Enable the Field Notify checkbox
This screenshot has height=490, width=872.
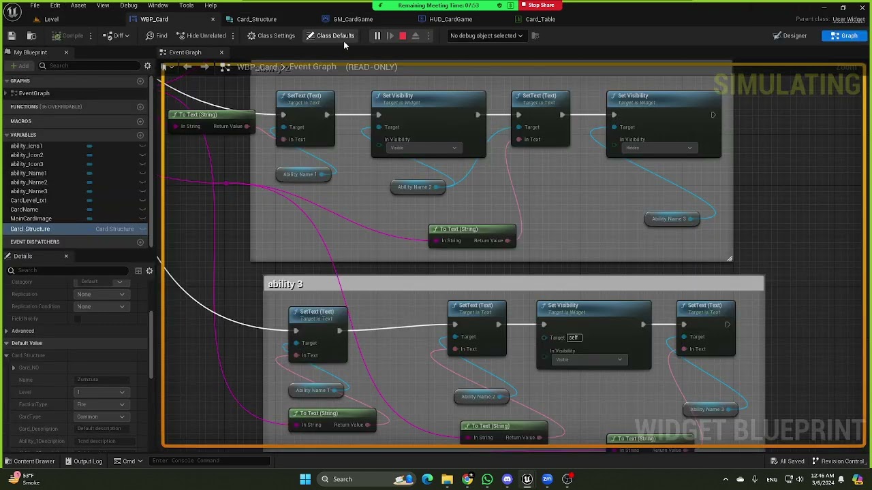click(x=78, y=318)
